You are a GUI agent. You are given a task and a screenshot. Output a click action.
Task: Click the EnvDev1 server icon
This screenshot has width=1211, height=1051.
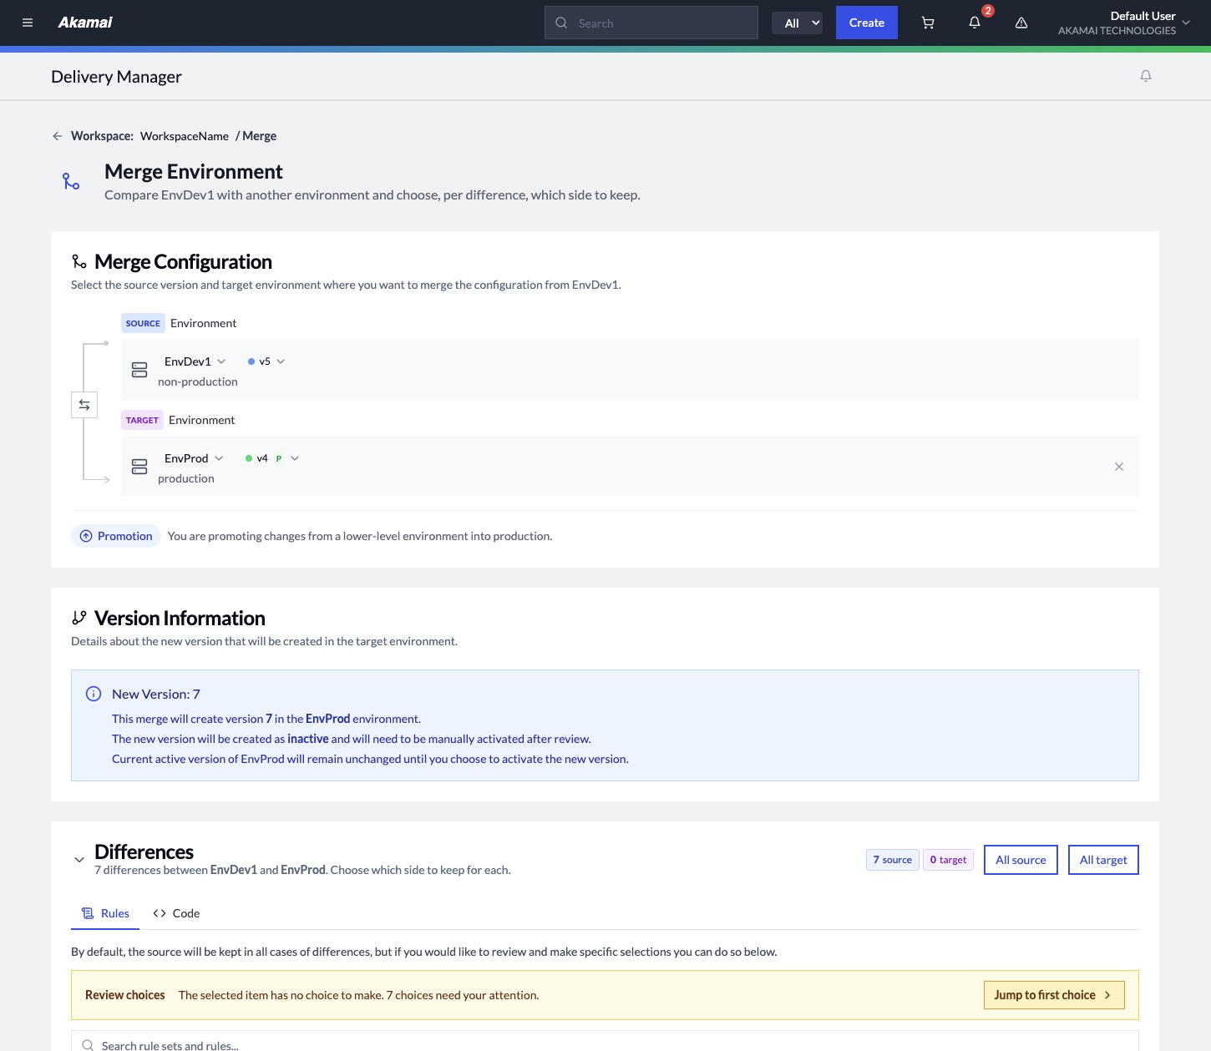point(139,370)
